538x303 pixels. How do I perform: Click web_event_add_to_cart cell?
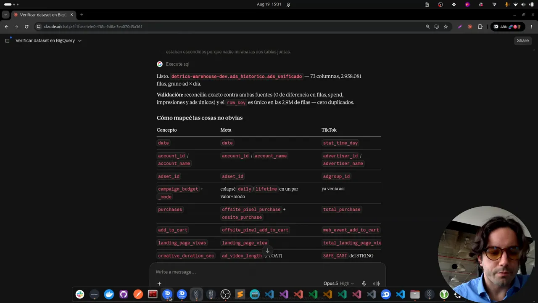tap(351, 230)
